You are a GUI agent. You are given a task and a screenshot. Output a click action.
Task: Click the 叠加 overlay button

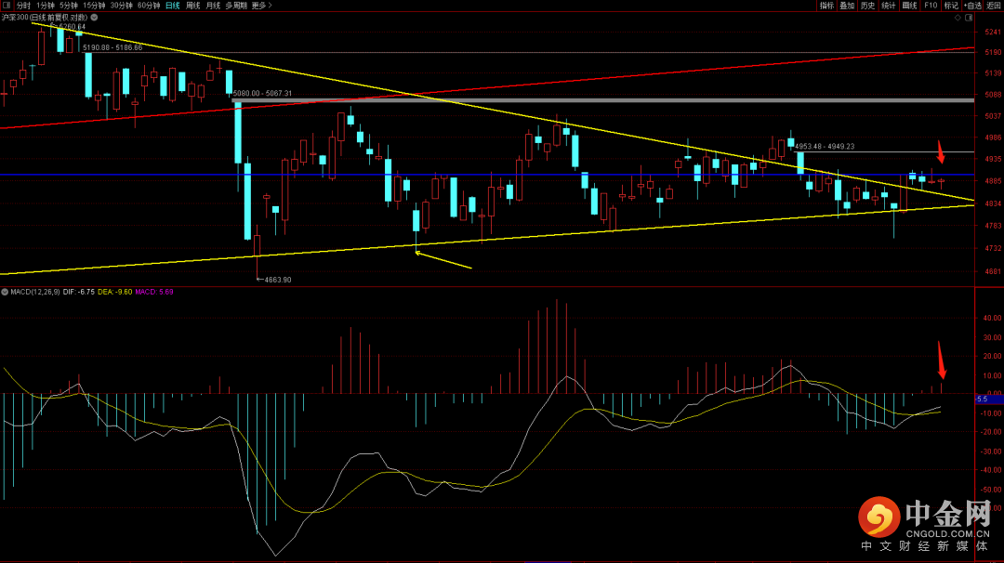pos(847,6)
